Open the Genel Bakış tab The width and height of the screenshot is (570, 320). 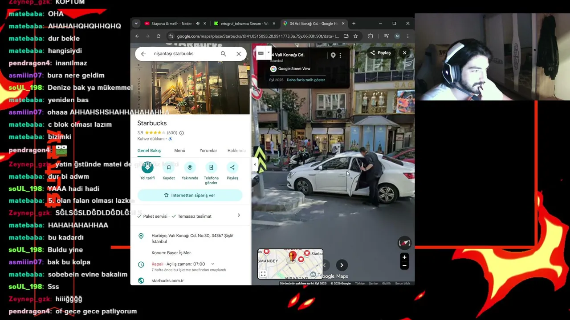coord(149,151)
